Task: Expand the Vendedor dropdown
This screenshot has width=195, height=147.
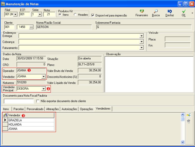Action: 43,77
